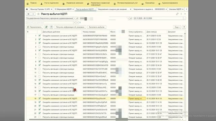Click the date period input field
Image resolution: width=216 pixels, height=121 pixels.
click(158, 18)
